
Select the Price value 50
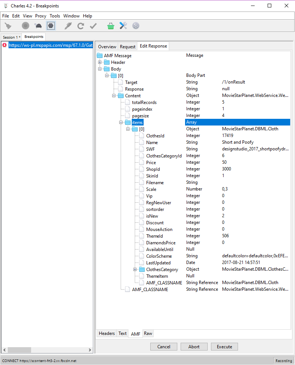(224, 162)
